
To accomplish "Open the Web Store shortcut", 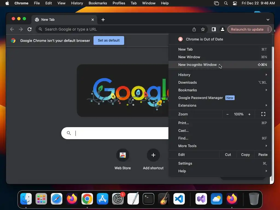I will coord(123,155).
